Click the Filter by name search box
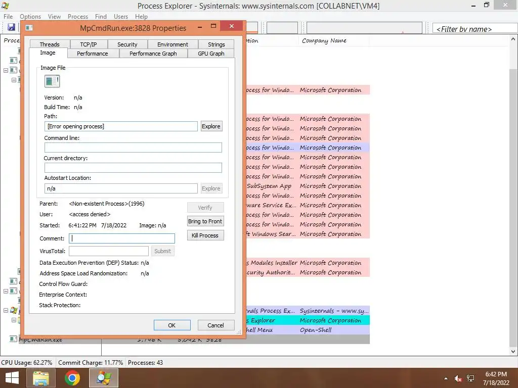 point(474,29)
